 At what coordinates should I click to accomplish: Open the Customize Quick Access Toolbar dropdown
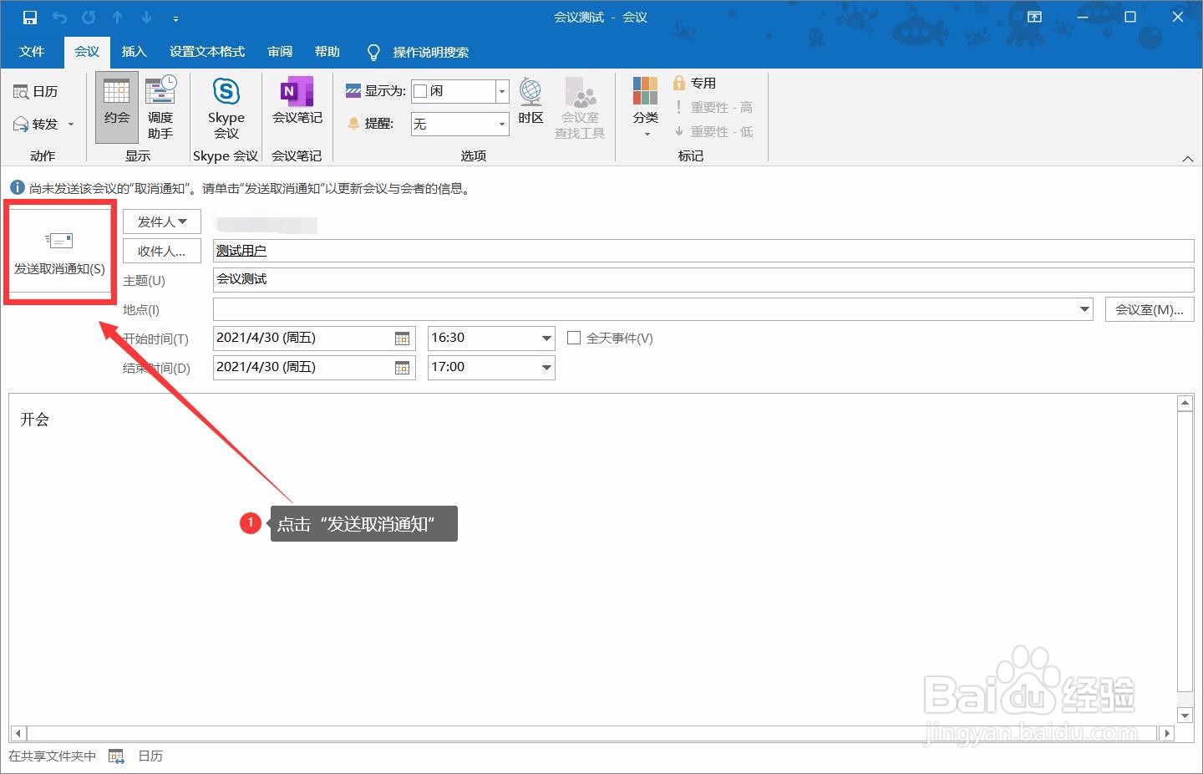point(175,18)
